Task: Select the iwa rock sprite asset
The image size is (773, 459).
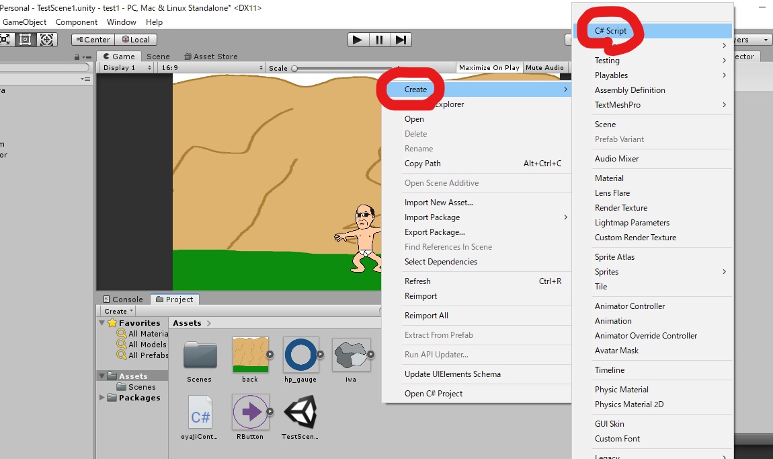Action: [350, 355]
